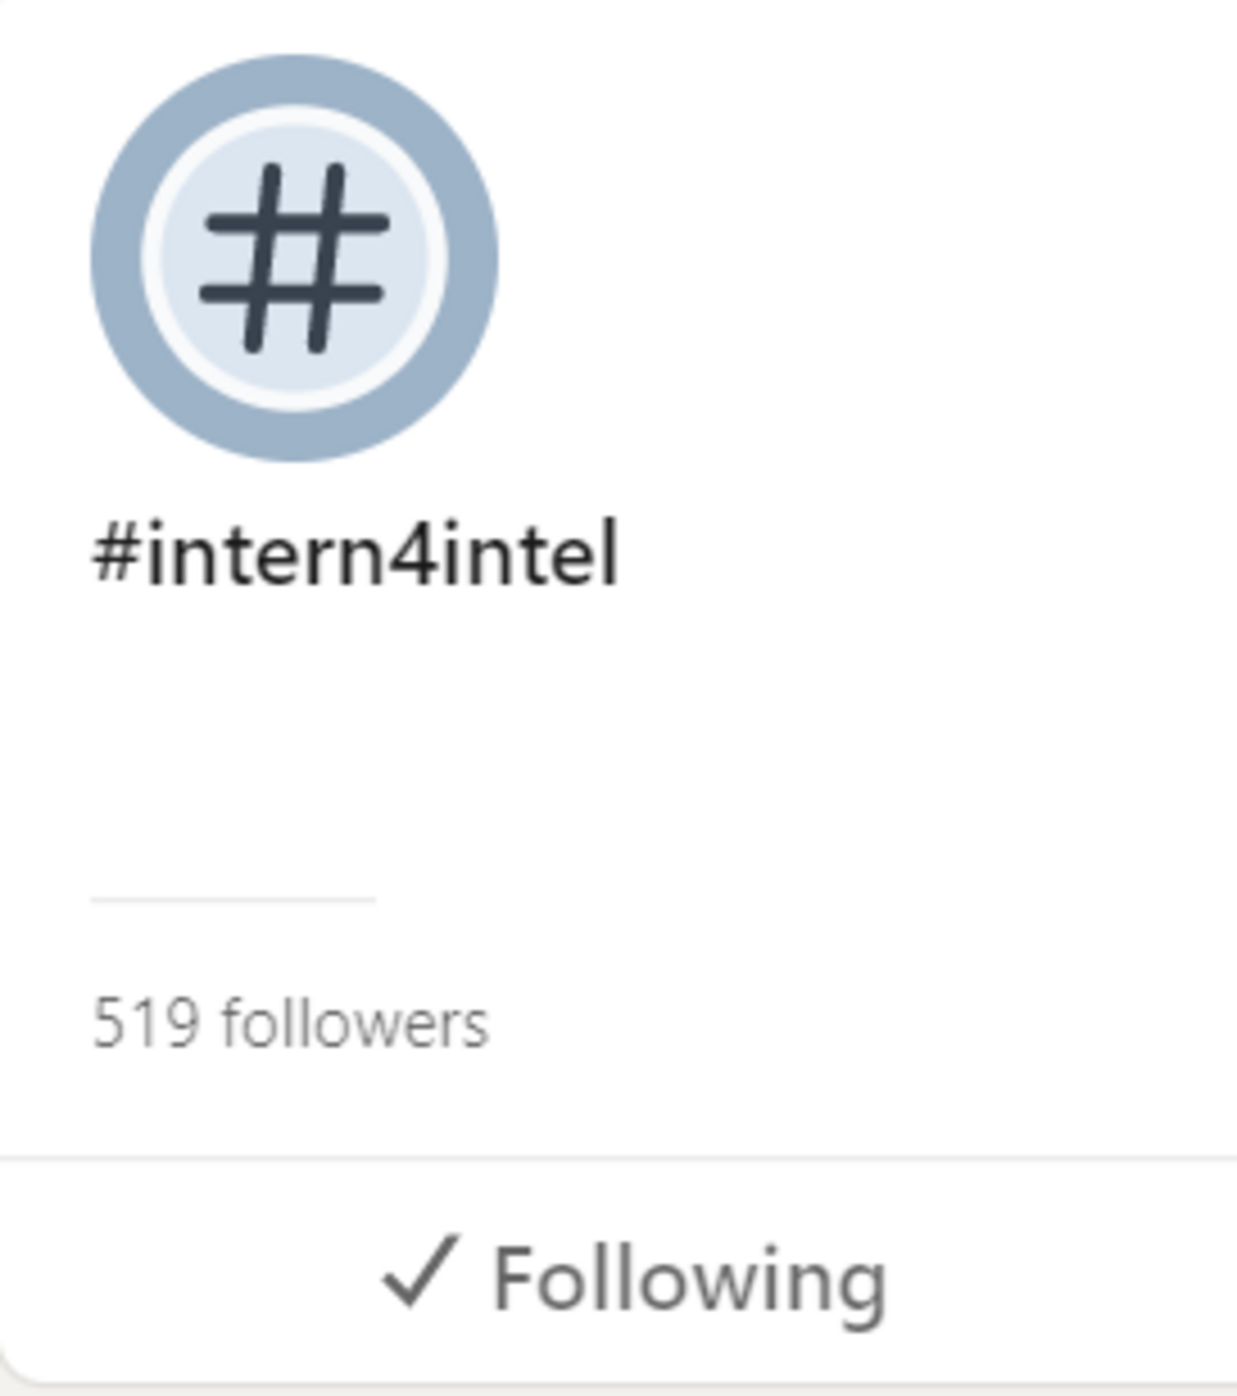1237x1396 pixels.
Task: Click the pound sign in the #intern4intel title
Action: [115, 551]
